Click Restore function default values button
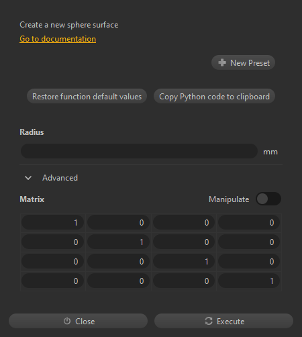This screenshot has height=337, width=302. [x=87, y=96]
